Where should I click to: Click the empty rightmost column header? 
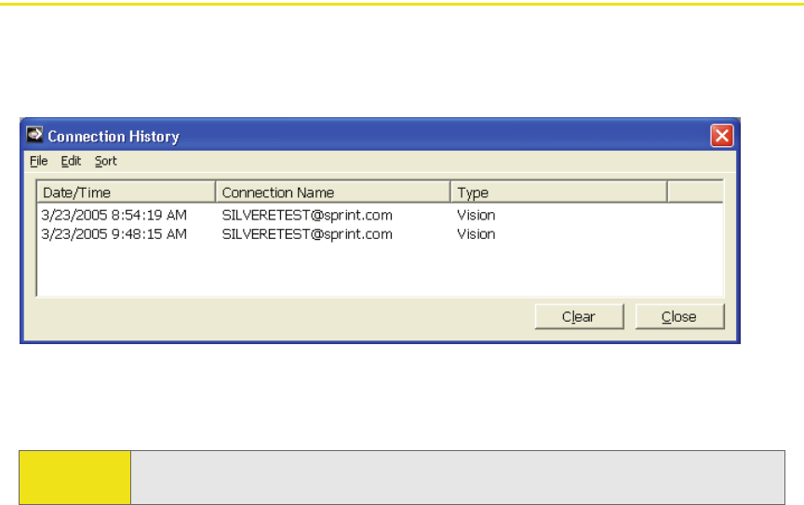[x=696, y=193]
